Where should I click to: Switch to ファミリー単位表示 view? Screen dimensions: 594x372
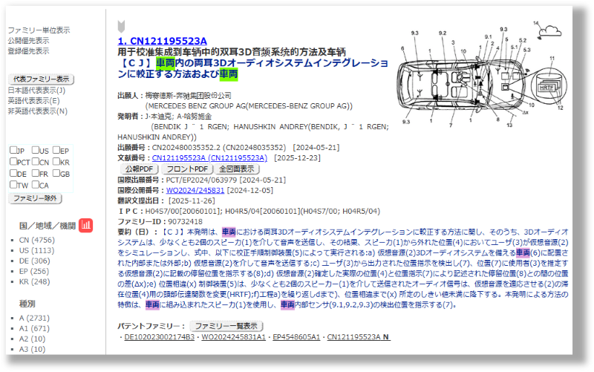click(39, 30)
